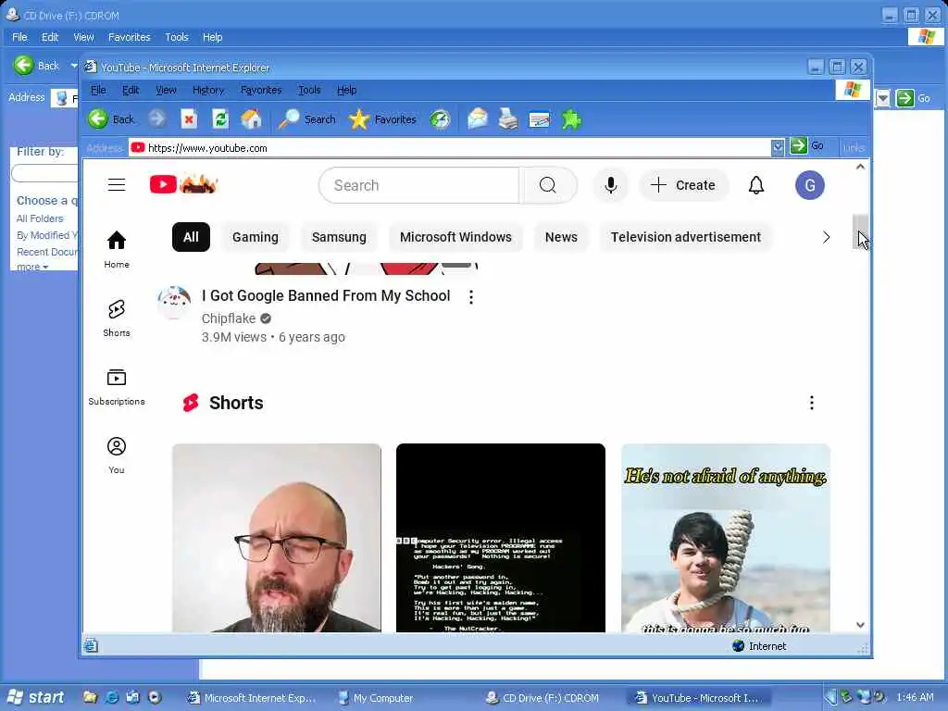Screen dimensions: 948x711
Task: Open the IE File menu
Action: [98, 90]
